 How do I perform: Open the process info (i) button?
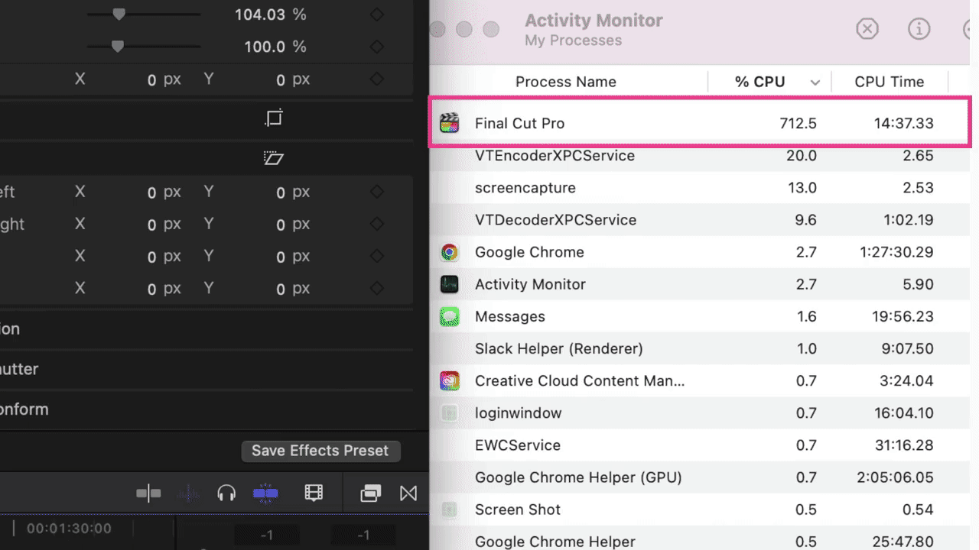(919, 29)
